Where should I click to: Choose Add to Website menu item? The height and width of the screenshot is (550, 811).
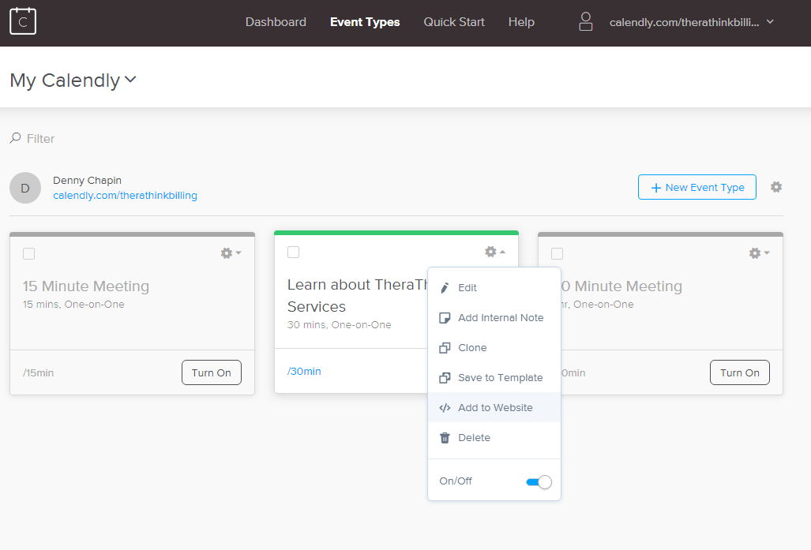tap(494, 408)
